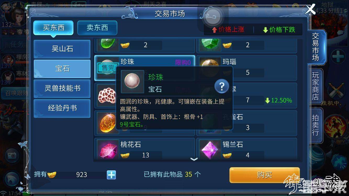Image resolution: width=349 pixels, height=196 pixels.
Task: Switch to 卖东西 mode
Action: pyautogui.click(x=97, y=28)
